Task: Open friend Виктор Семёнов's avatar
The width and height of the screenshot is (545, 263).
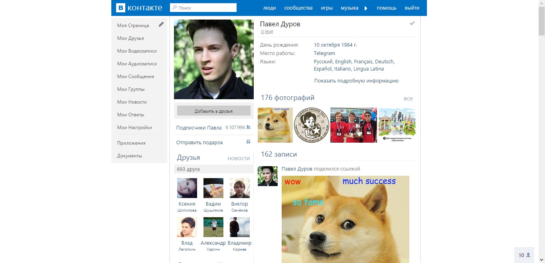Action: pos(240,188)
